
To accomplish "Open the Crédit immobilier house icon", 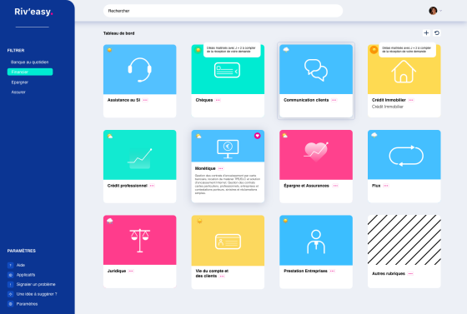I will coord(404,72).
